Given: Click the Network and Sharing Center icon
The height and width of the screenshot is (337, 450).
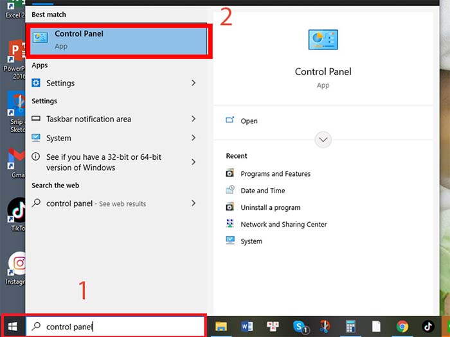Looking at the screenshot, I should tap(230, 223).
